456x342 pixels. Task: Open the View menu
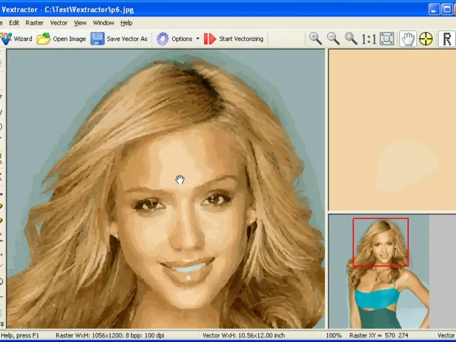click(80, 23)
